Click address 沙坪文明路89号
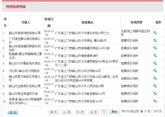The width and height of the screenshot is (165, 117). pos(78,71)
